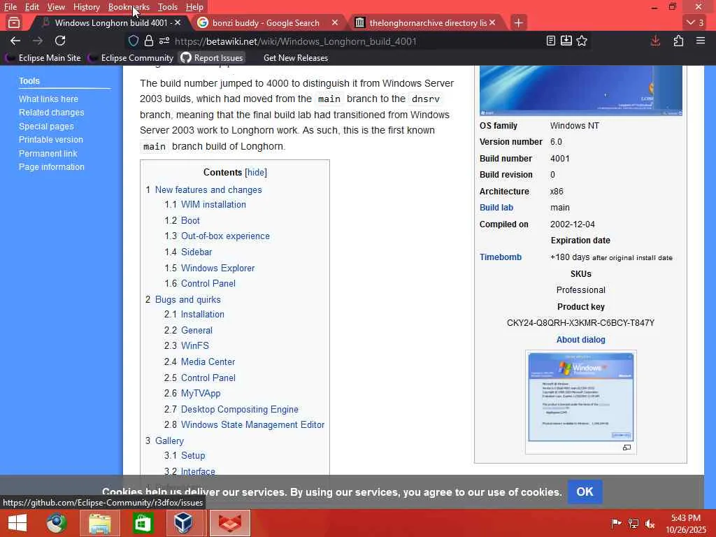This screenshot has height=537, width=716.
Task: Switch to the bonzi buddy Google Search tab
Action: (x=266, y=22)
